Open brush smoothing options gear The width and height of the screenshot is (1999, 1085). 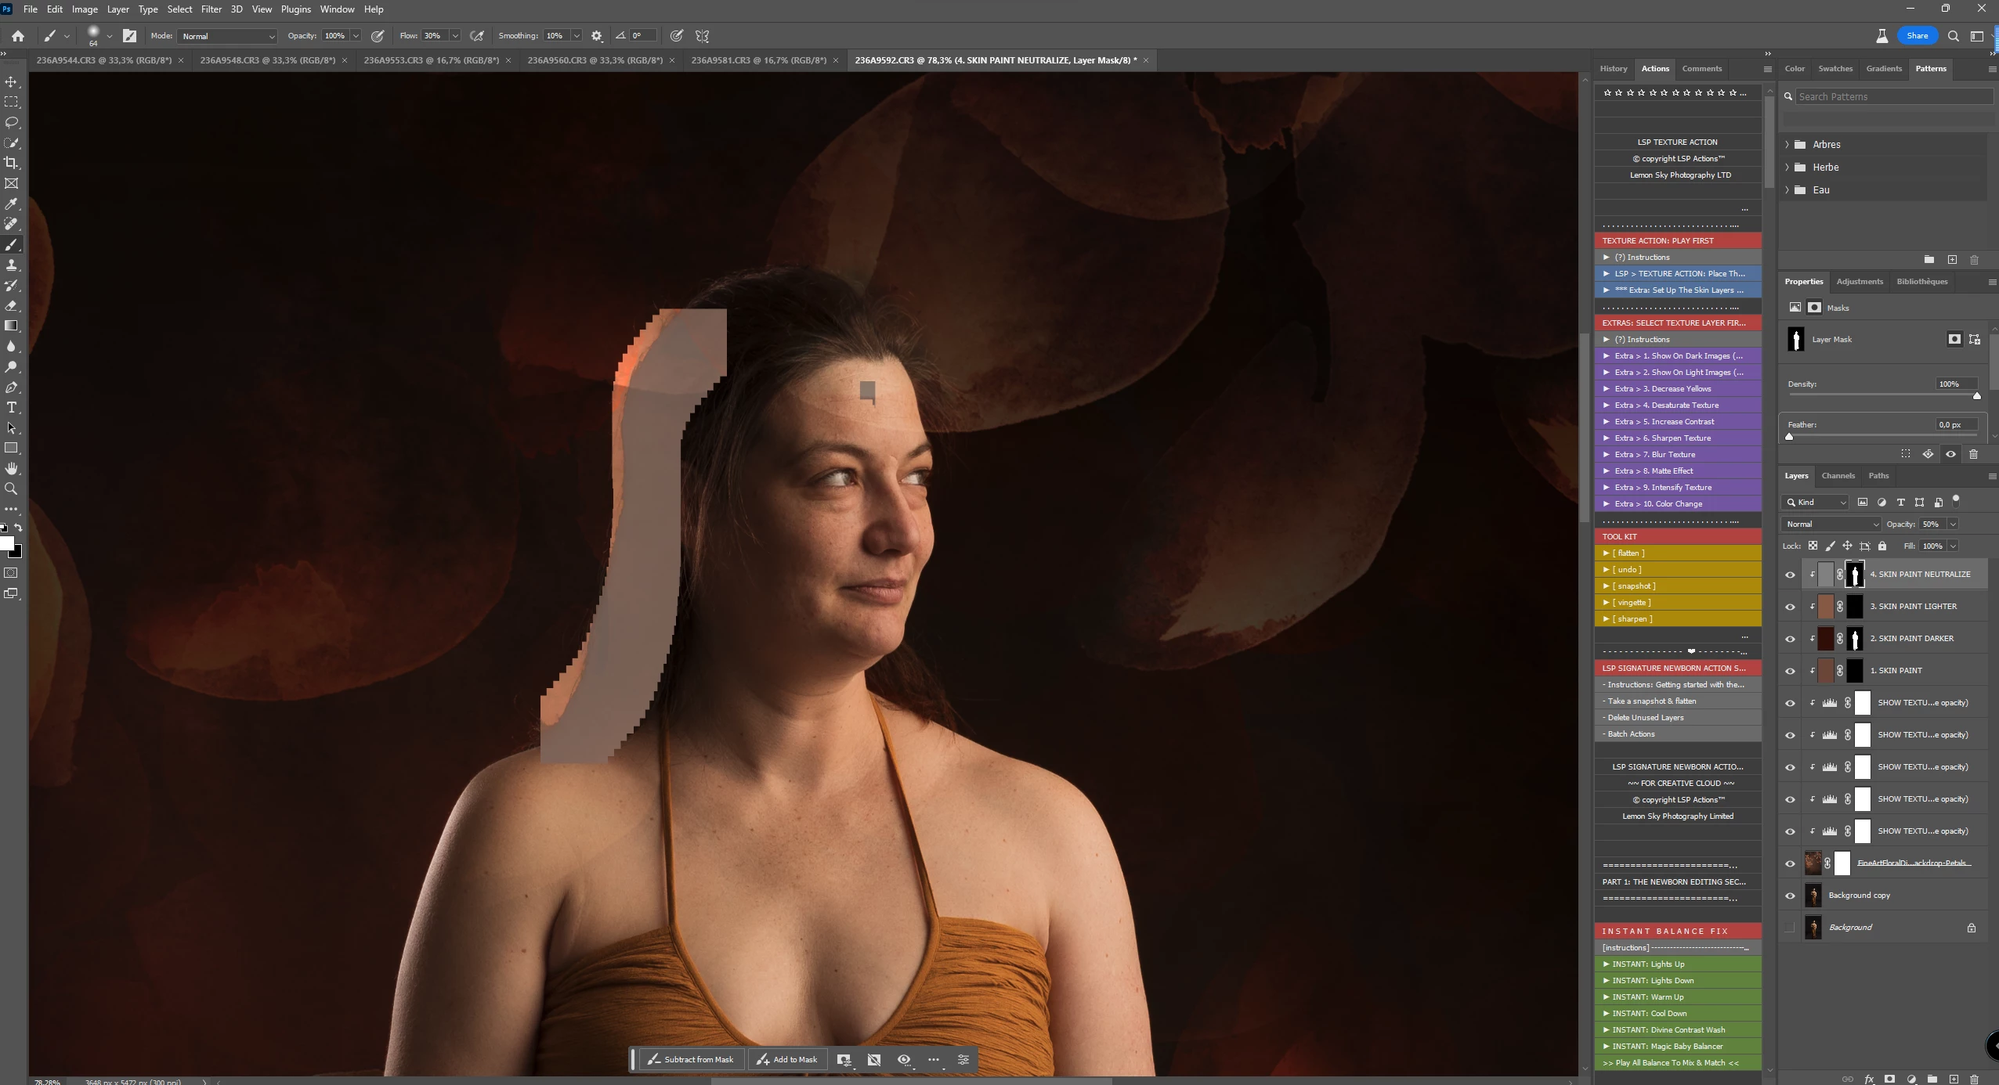coord(597,36)
